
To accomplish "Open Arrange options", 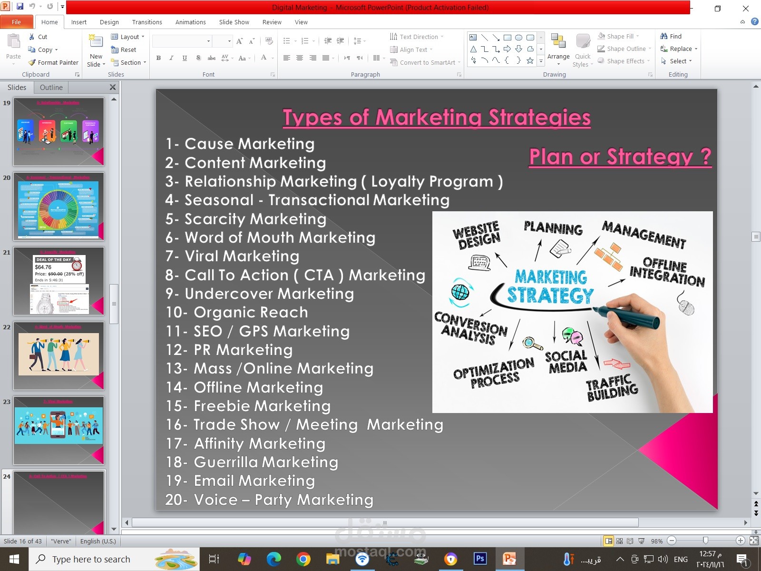I will coord(558,49).
